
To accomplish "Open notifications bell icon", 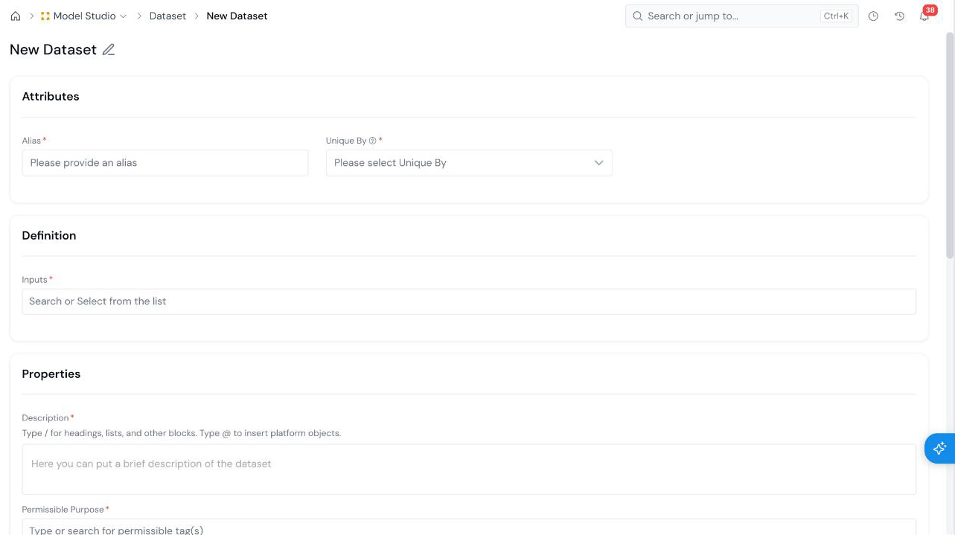I will 924,16.
